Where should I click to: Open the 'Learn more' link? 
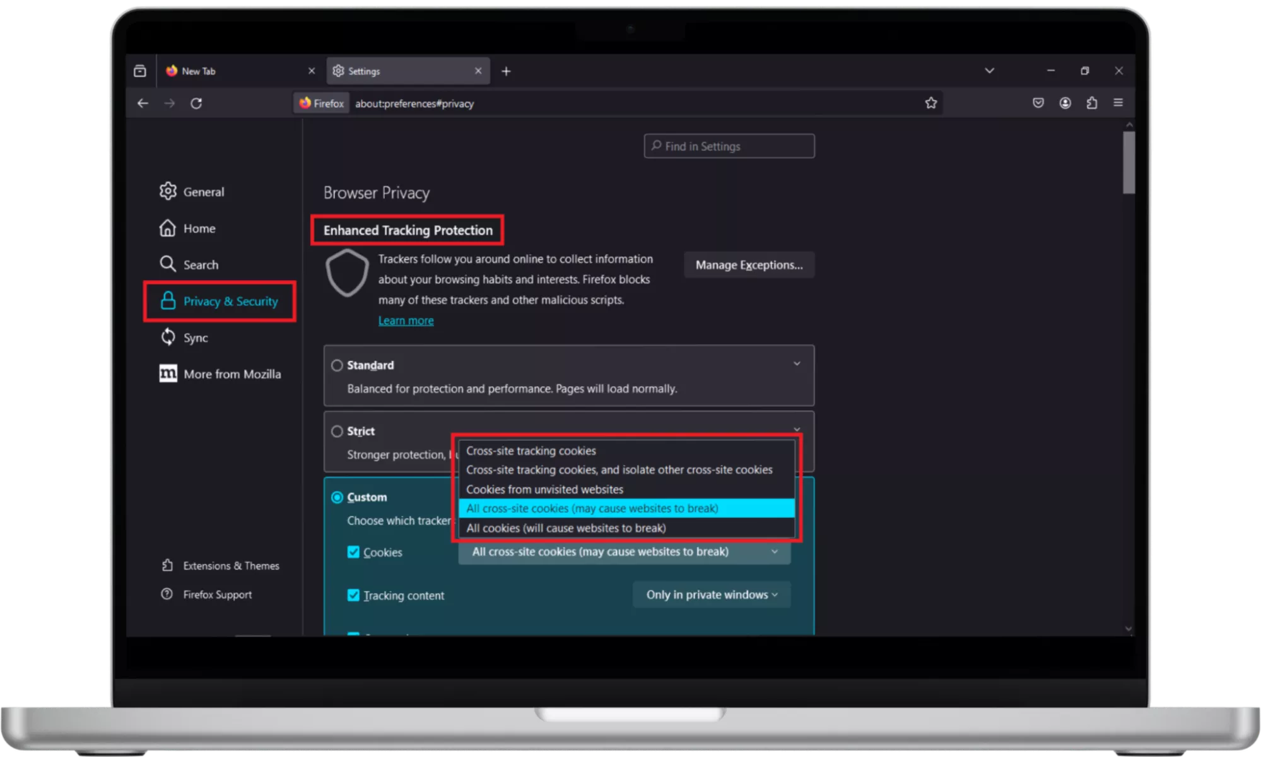tap(406, 320)
